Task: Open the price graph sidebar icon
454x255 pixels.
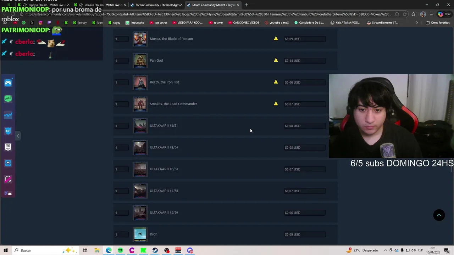Action: [x=8, y=115]
